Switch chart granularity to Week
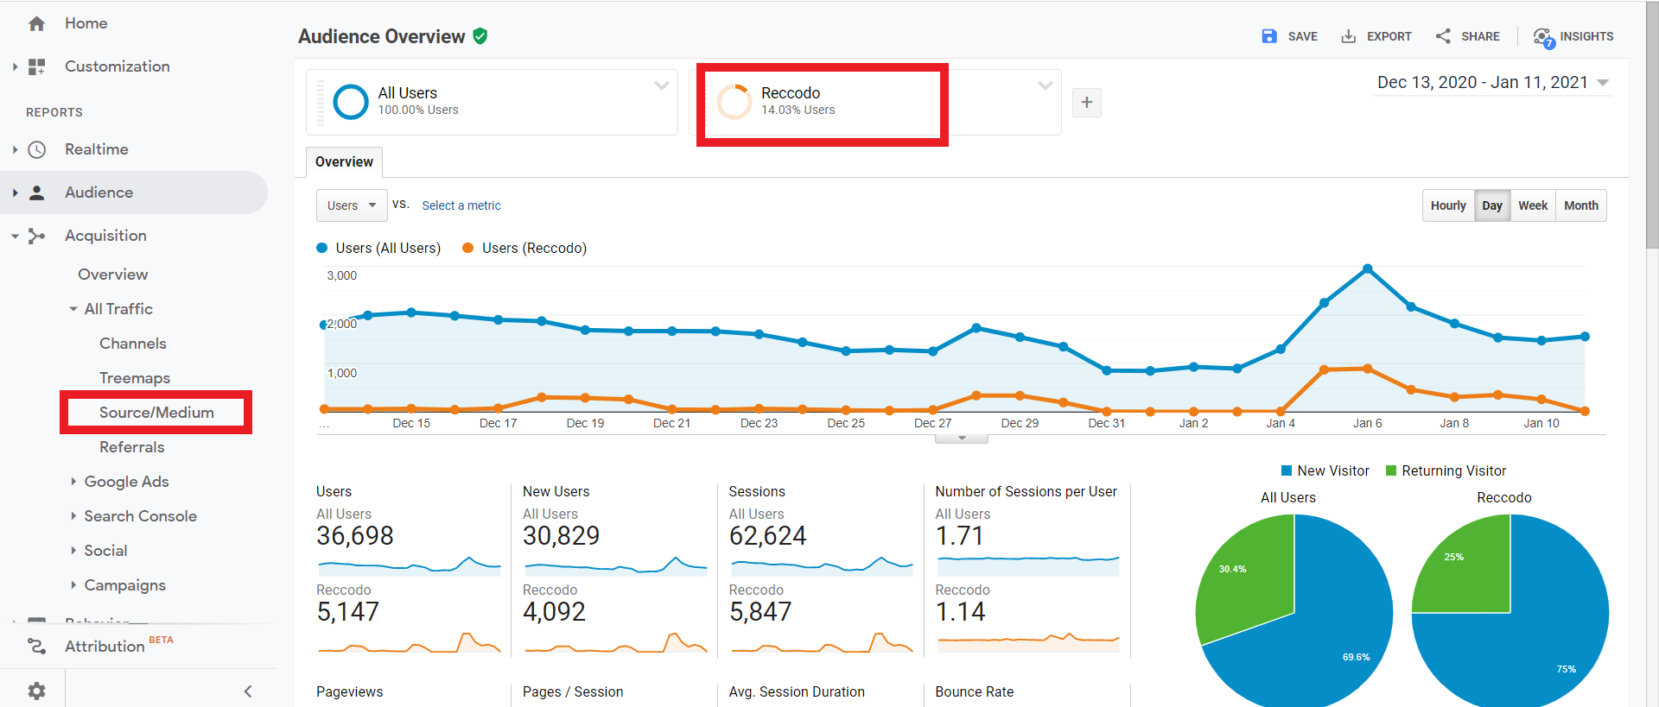This screenshot has height=707, width=1659. coord(1533,205)
